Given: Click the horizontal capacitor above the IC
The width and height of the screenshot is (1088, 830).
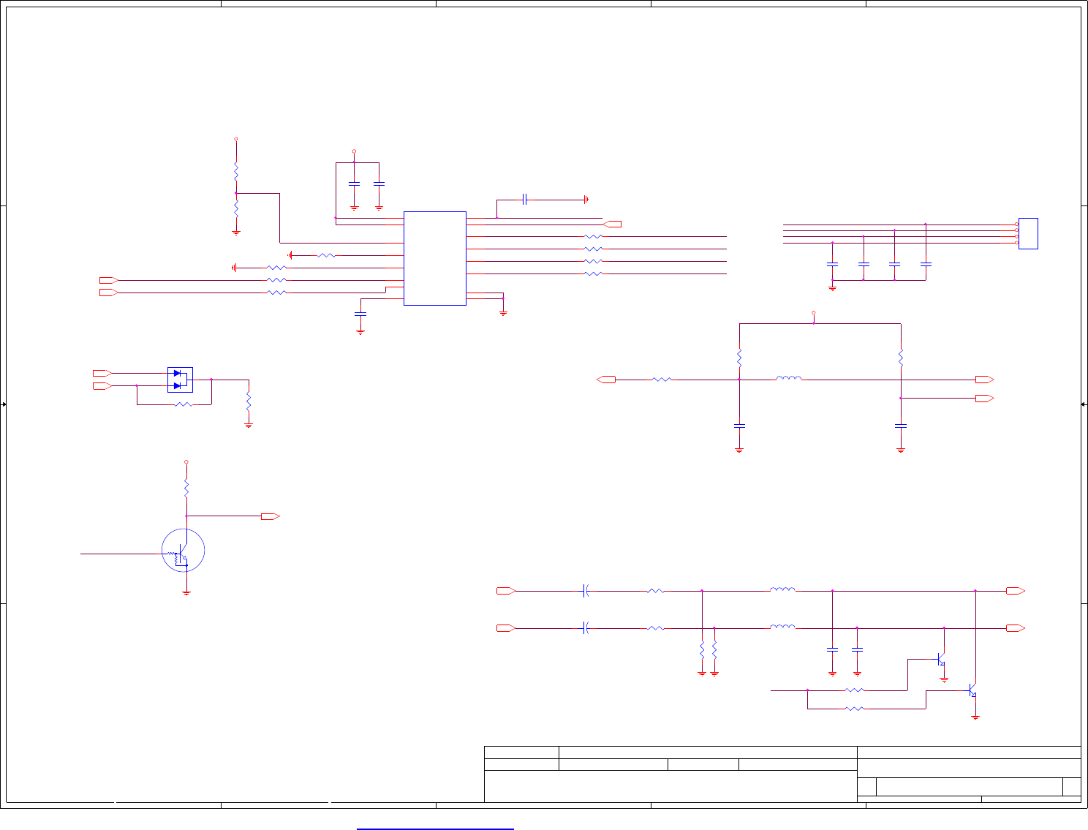Looking at the screenshot, I should tap(525, 199).
